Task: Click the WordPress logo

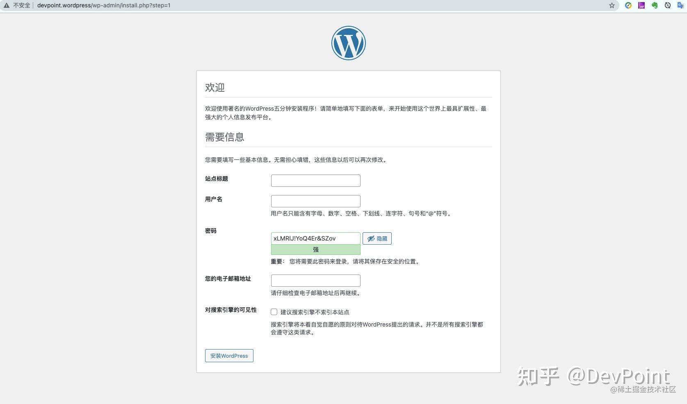Action: point(348,43)
